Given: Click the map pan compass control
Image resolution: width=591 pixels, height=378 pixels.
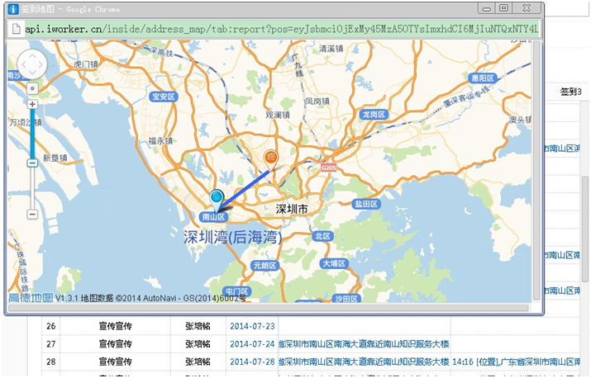Looking at the screenshot, I should 32,64.
